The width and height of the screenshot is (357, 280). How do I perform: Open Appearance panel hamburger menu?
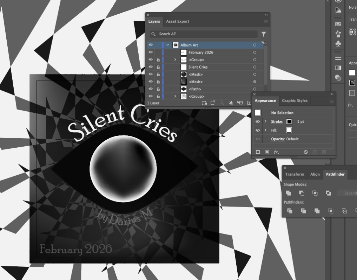click(x=332, y=101)
